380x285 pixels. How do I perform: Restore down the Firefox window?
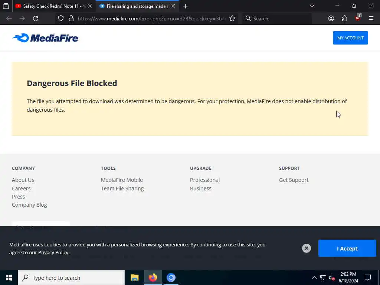354,6
